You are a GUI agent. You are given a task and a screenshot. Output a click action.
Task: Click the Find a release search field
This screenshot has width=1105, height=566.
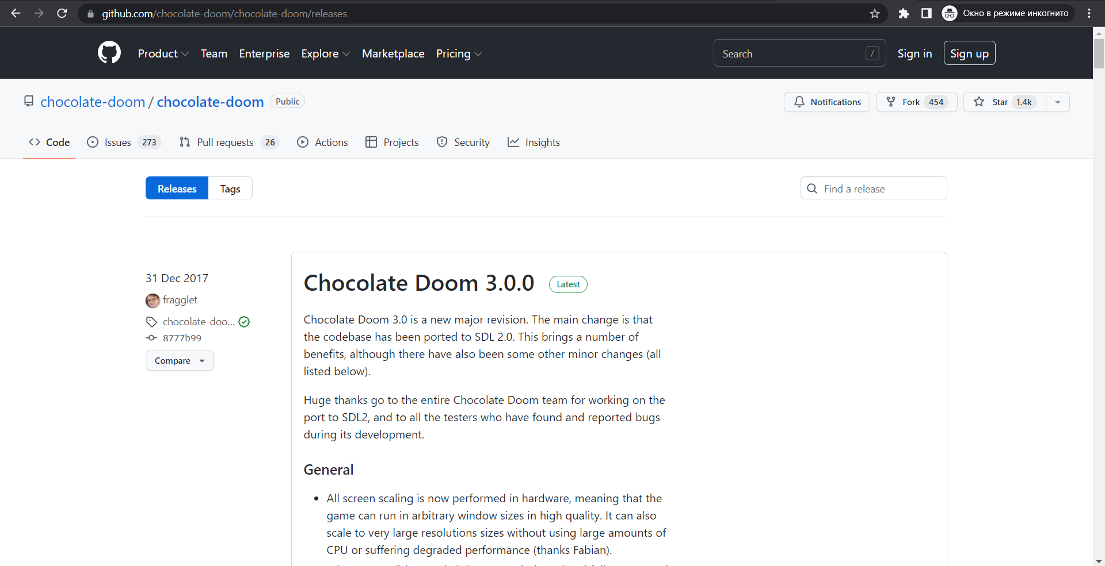click(x=873, y=188)
